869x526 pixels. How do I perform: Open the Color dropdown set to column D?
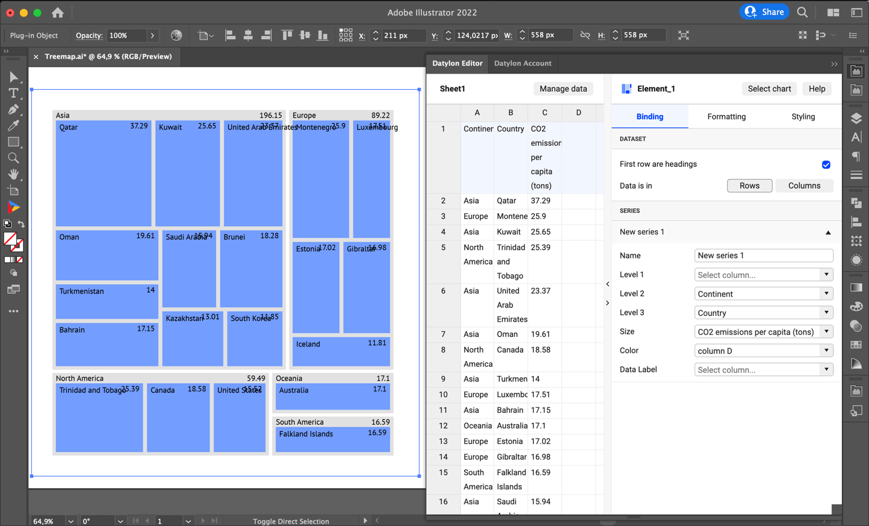click(x=763, y=350)
